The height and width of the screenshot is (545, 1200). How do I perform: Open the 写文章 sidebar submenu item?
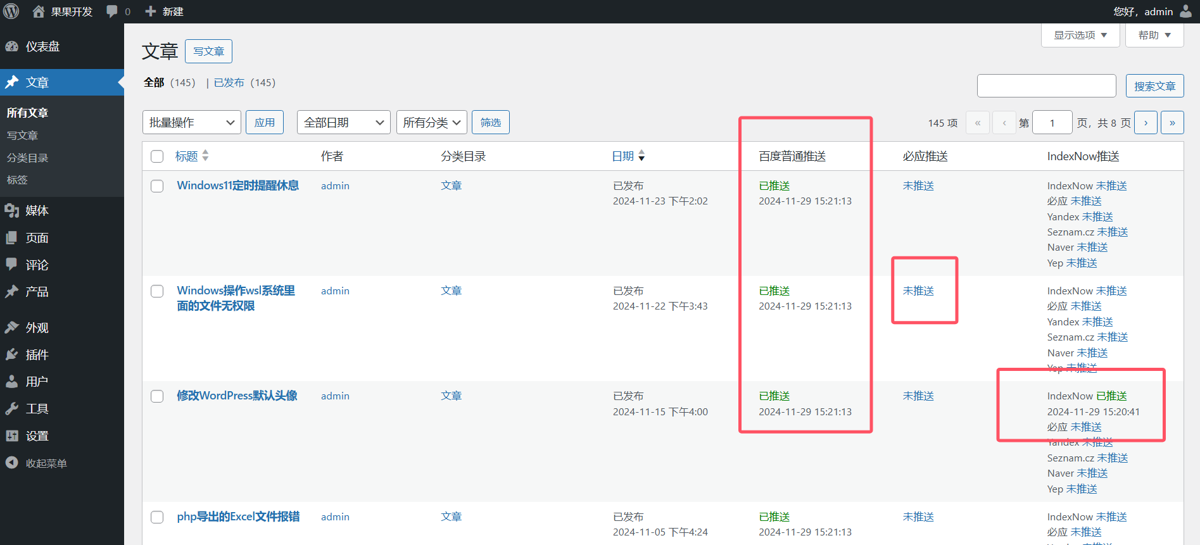pyautogui.click(x=22, y=135)
